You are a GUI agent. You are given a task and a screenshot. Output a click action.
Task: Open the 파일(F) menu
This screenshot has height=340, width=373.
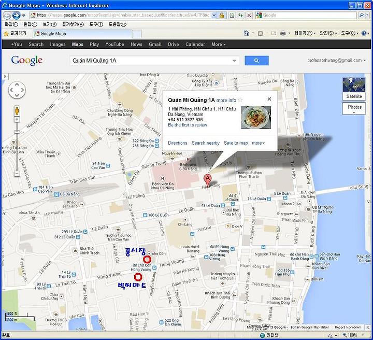[x=11, y=24]
